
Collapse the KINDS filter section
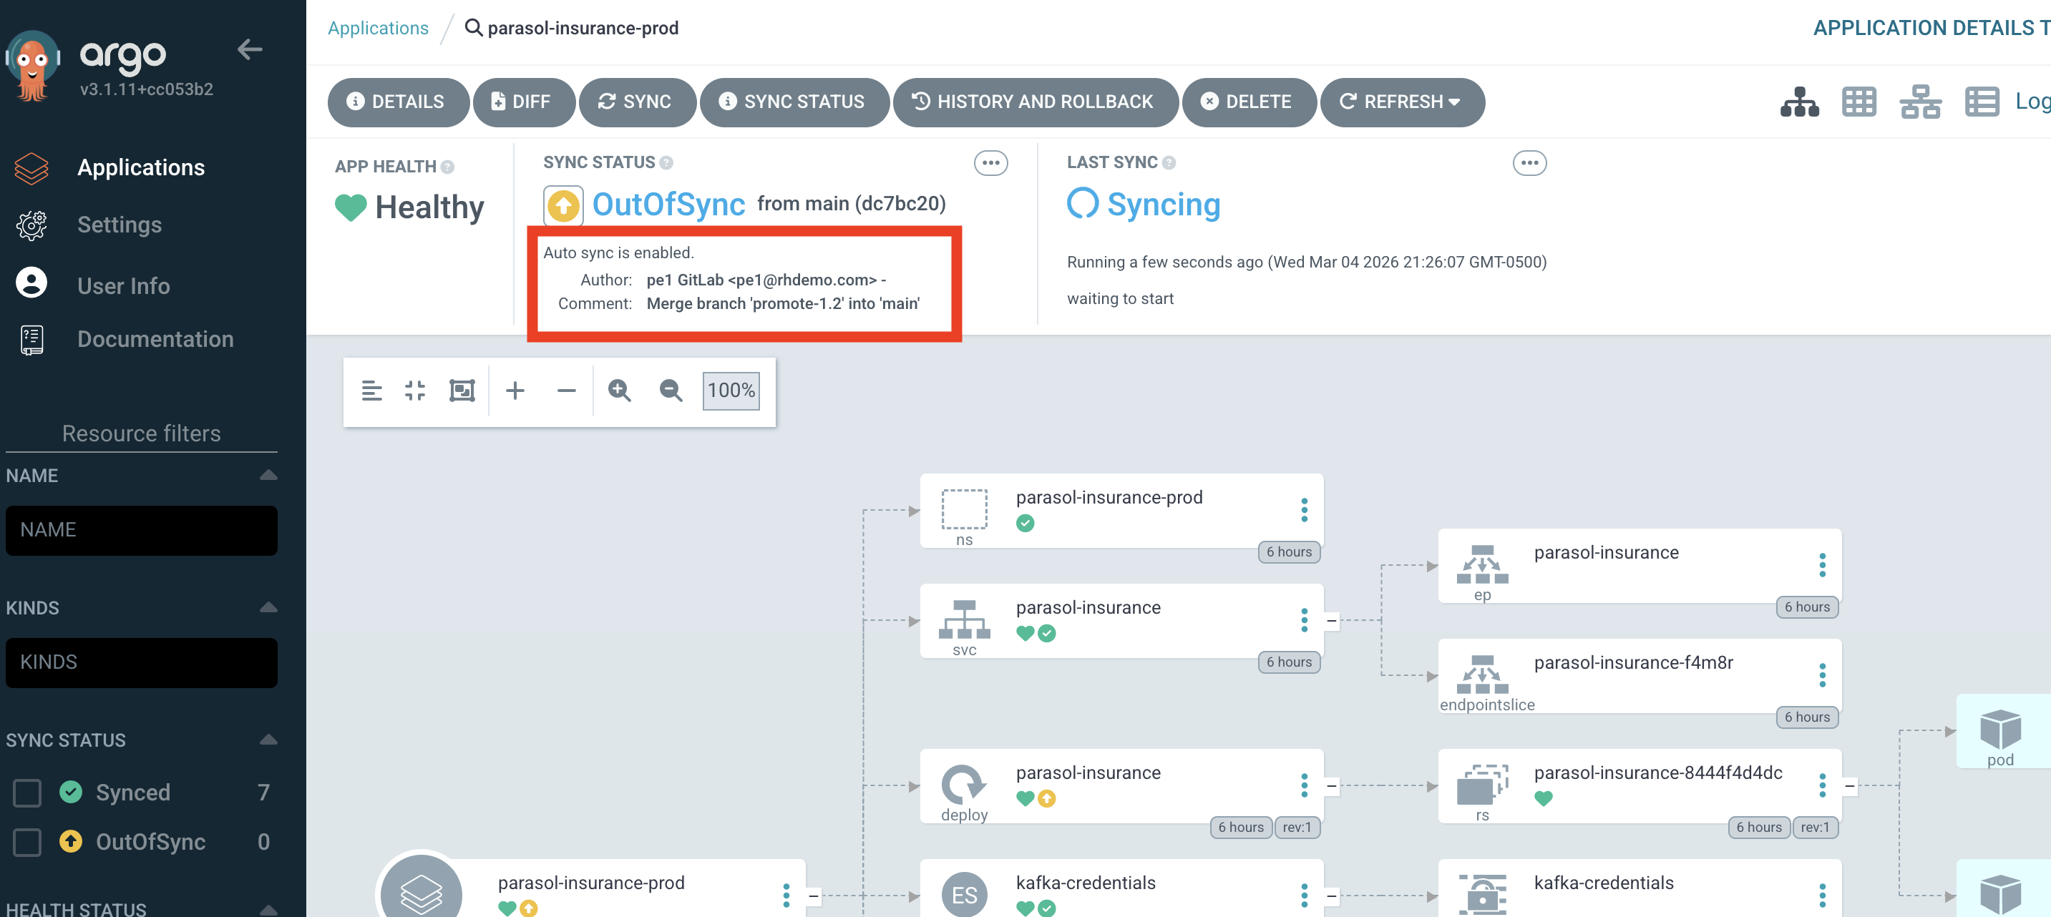[x=268, y=607]
